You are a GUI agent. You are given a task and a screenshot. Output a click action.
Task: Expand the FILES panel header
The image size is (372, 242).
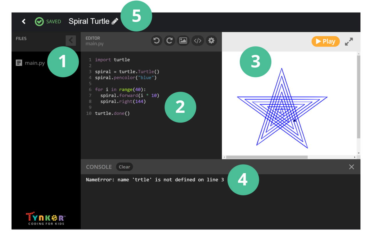pyautogui.click(x=21, y=38)
